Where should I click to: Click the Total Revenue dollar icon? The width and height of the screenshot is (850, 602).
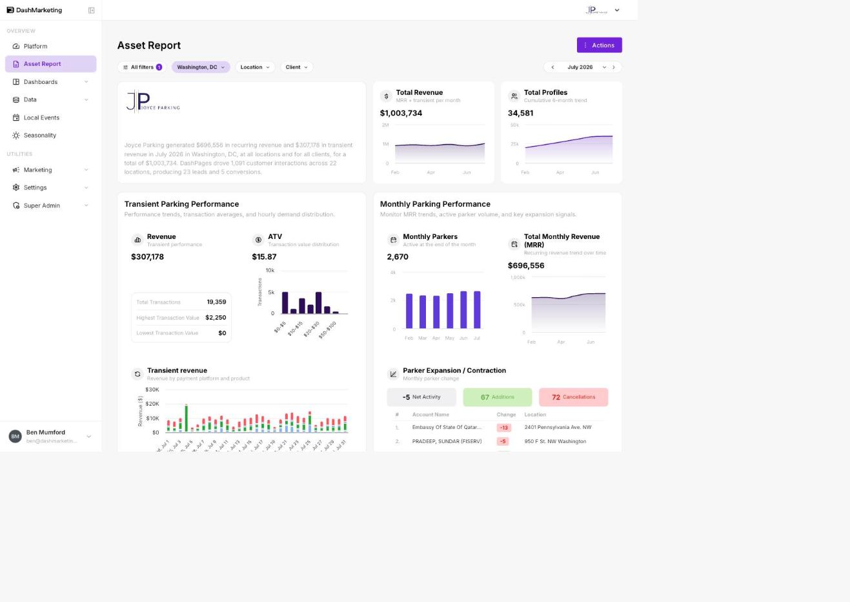[386, 96]
